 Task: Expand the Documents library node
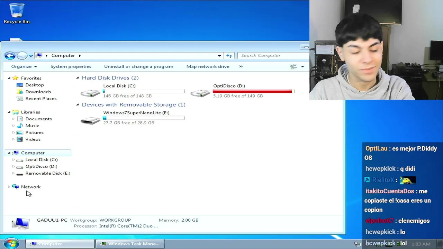click(13, 119)
